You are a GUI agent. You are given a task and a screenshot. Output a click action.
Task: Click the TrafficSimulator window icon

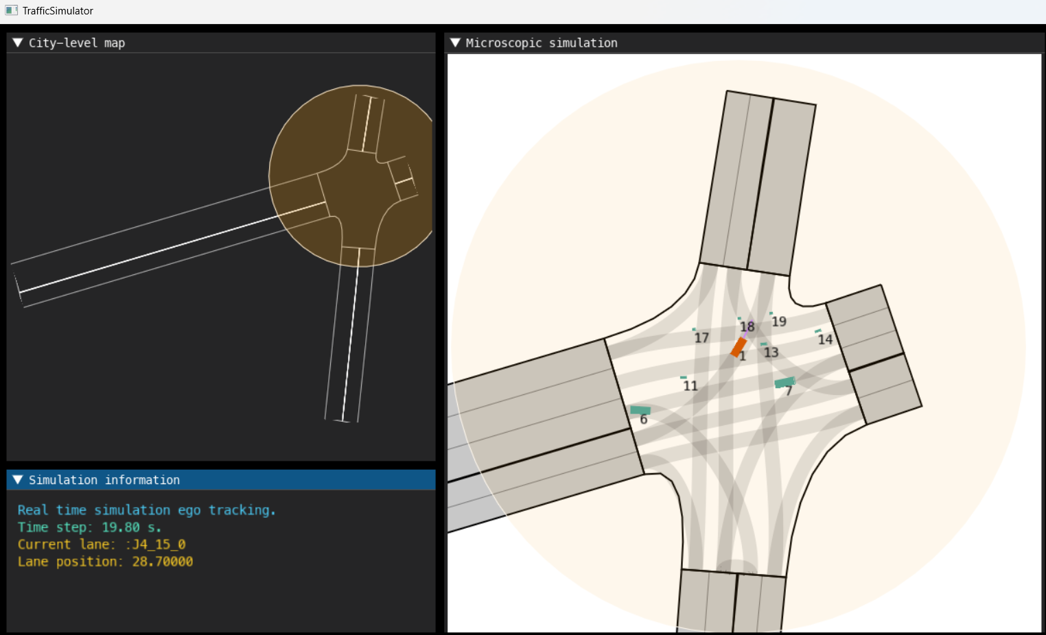[11, 10]
